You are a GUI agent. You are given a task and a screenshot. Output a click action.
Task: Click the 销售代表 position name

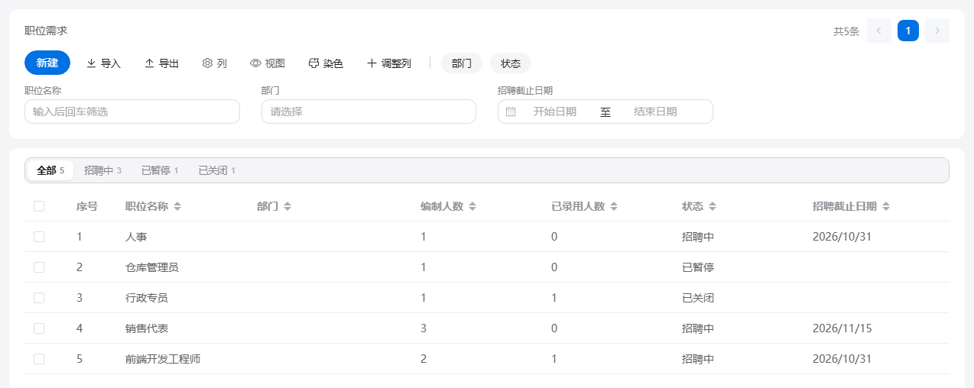[x=147, y=328]
